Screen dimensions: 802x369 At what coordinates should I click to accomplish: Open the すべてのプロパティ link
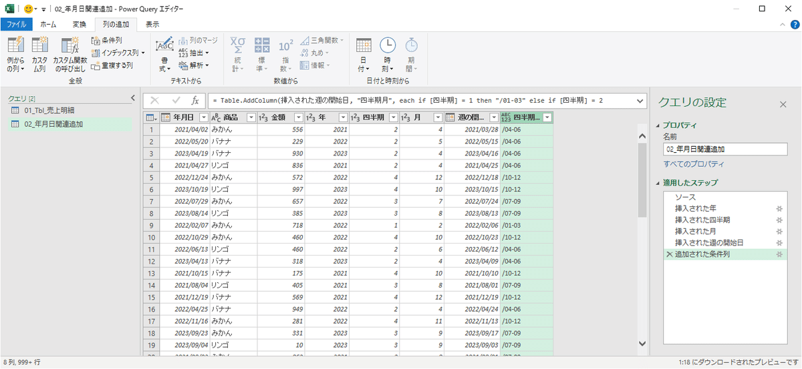[x=694, y=164]
